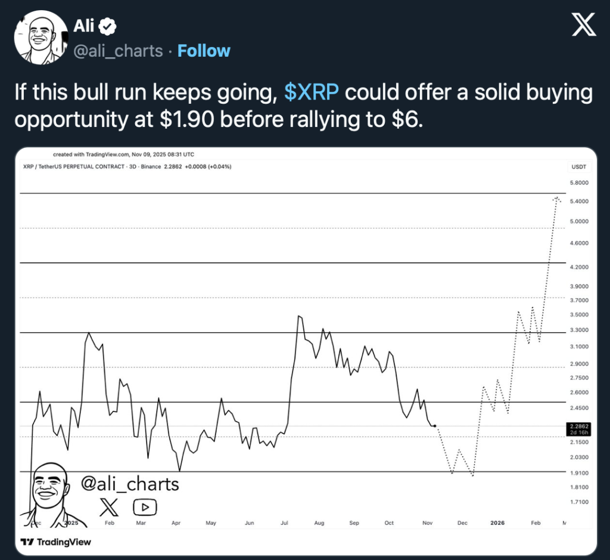This screenshot has height=560, width=610.
Task: Click the USDT label above the price axis
Action: point(578,166)
